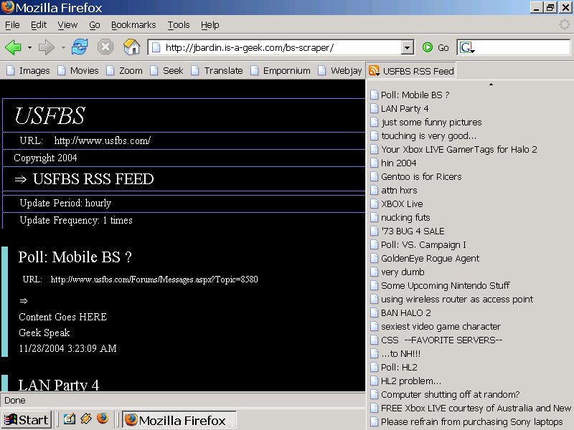Click the Firefox quick launch icon
This screenshot has height=430, width=574.
[x=103, y=419]
